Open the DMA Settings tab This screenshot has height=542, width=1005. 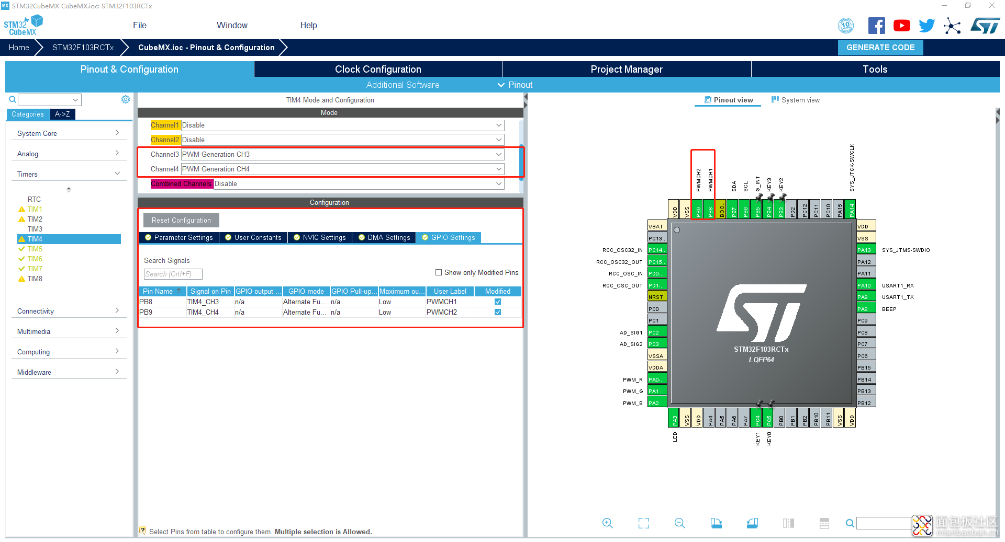tap(384, 237)
